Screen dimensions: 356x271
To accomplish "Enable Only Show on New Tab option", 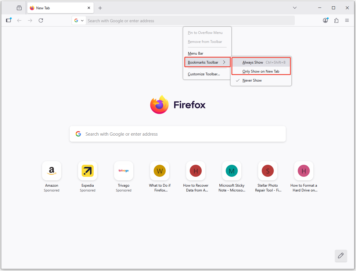I will point(261,71).
